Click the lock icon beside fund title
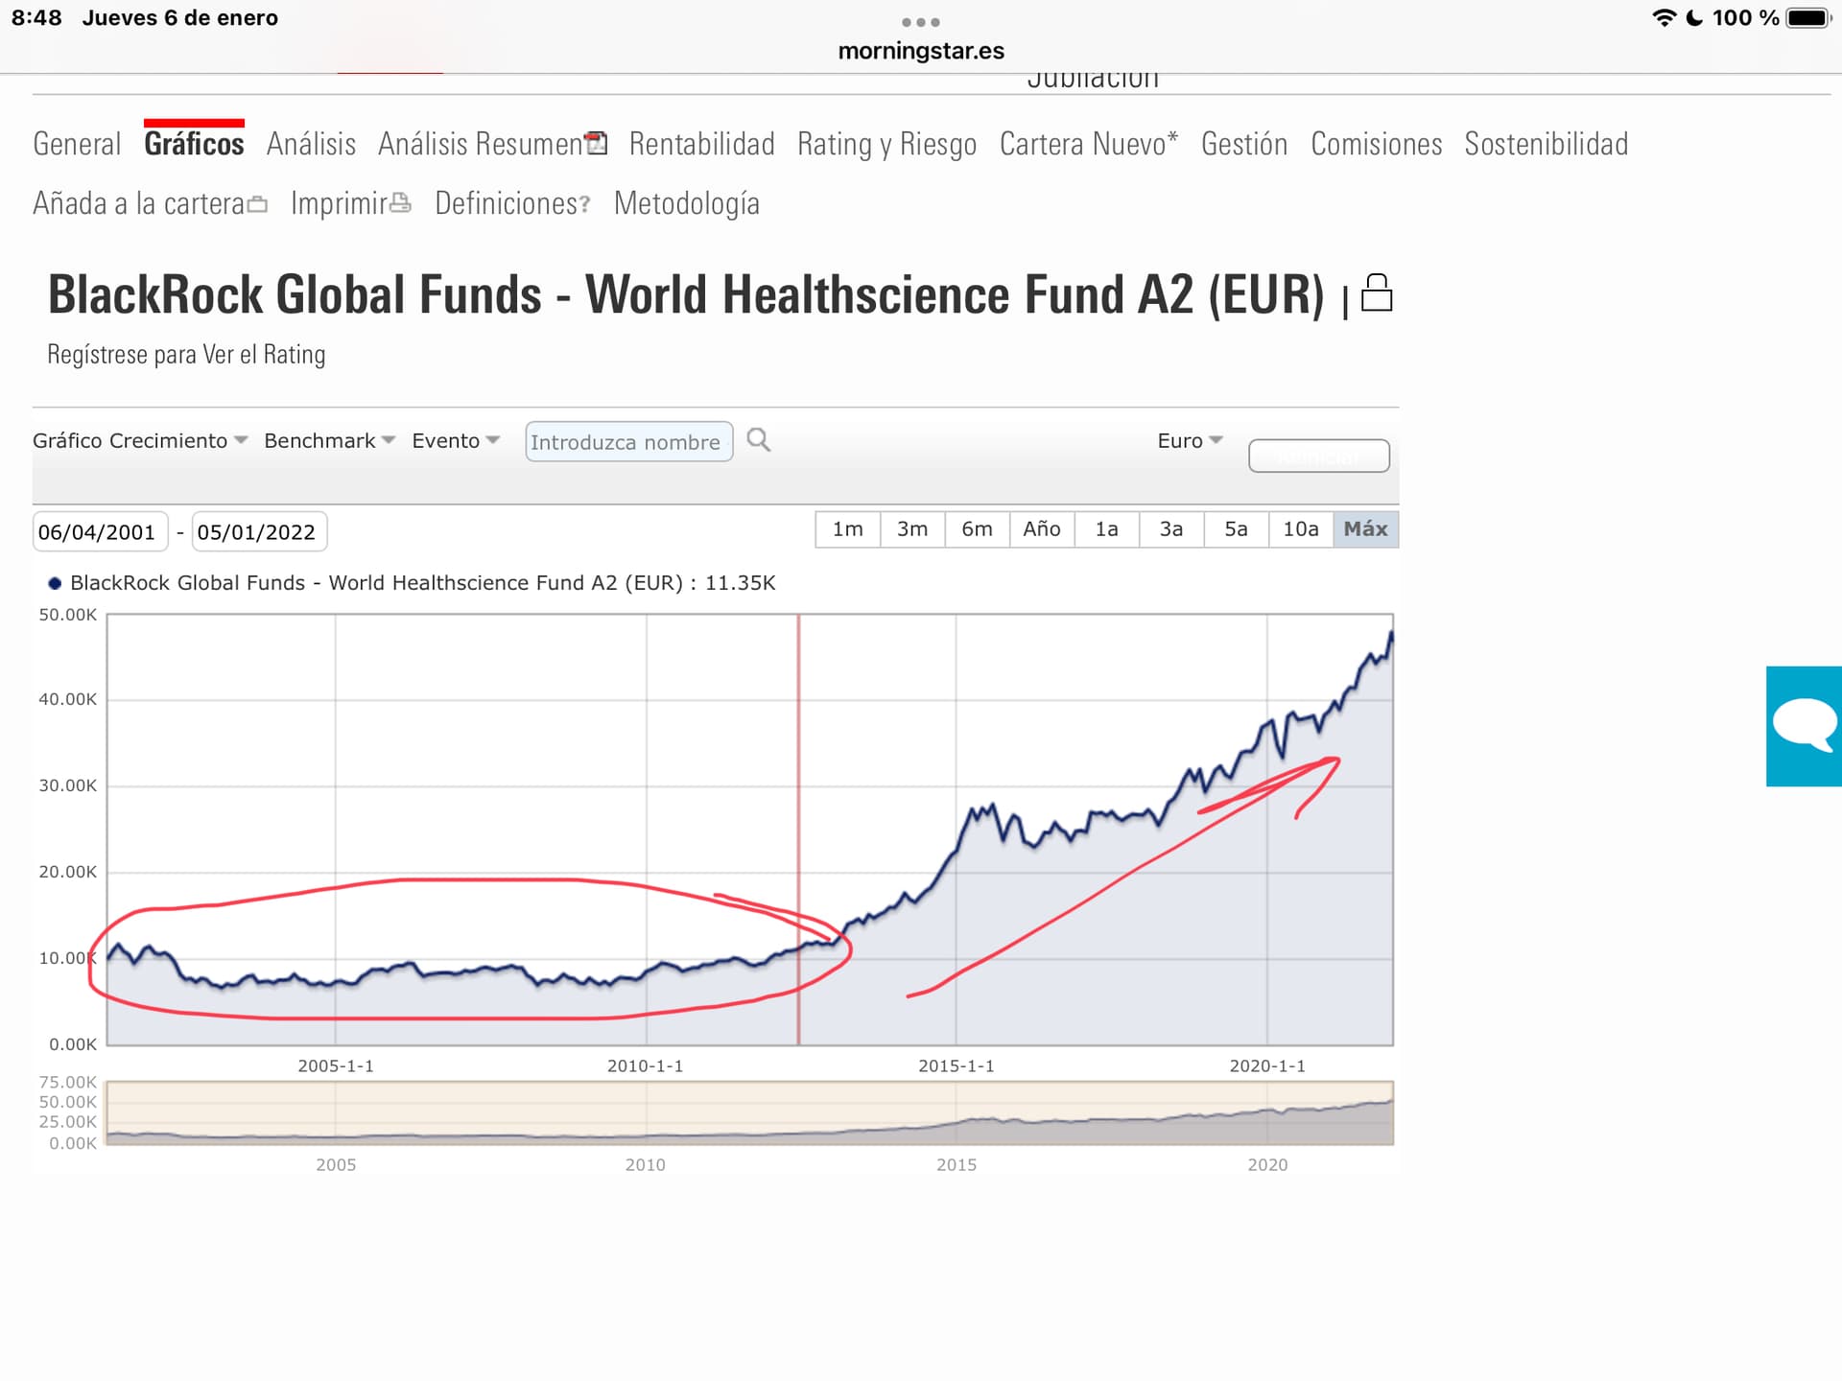The image size is (1842, 1381). [x=1377, y=293]
